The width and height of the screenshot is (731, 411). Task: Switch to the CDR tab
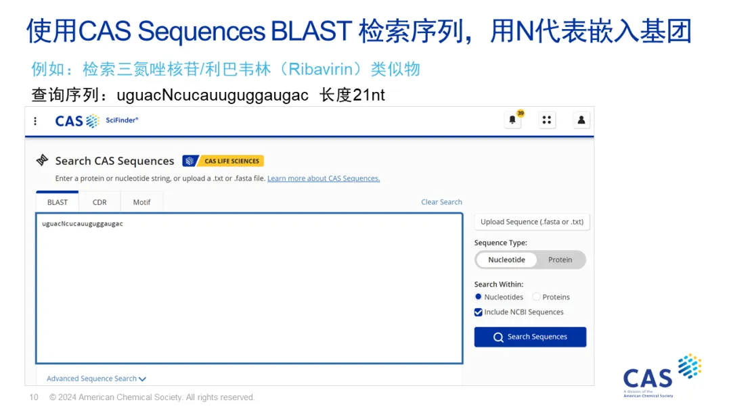click(x=99, y=202)
